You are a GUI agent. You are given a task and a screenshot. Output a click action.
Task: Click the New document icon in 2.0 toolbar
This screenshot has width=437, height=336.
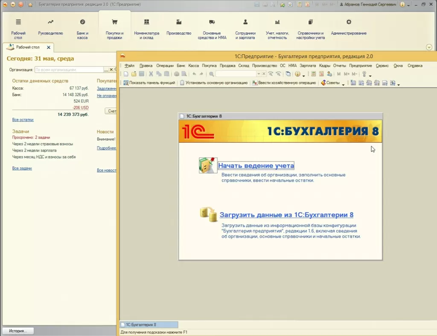click(x=126, y=74)
